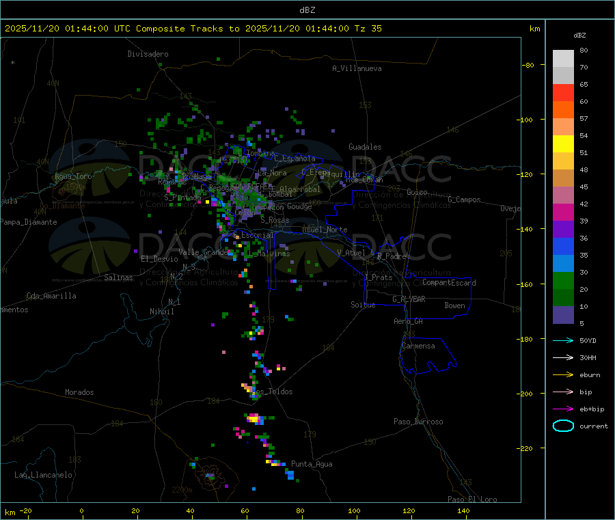Click the 'Goudge' map label
The height and width of the screenshot is (520, 615).
click(299, 206)
